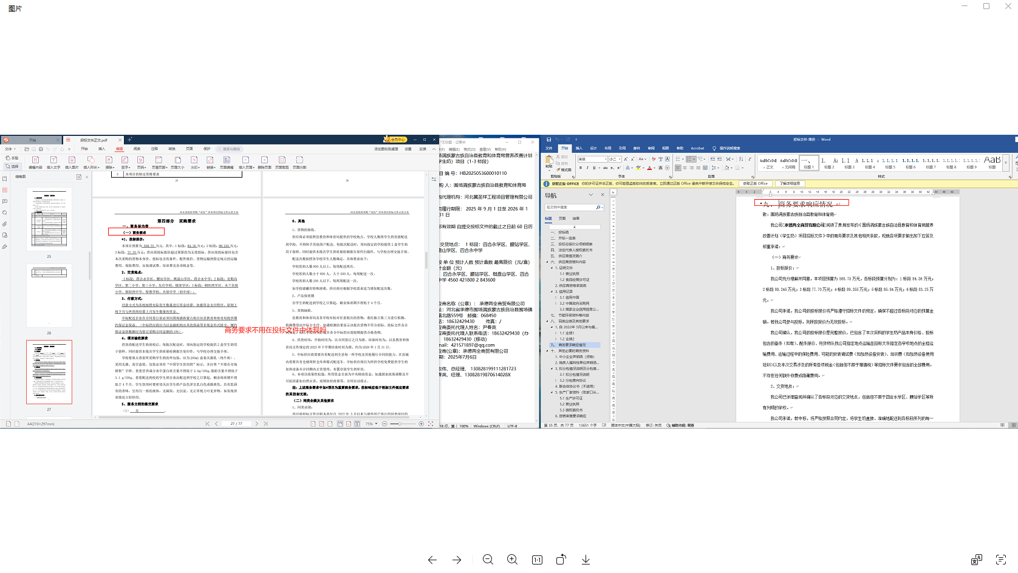
Task: Click the Word font color swatch
Action: click(649, 168)
